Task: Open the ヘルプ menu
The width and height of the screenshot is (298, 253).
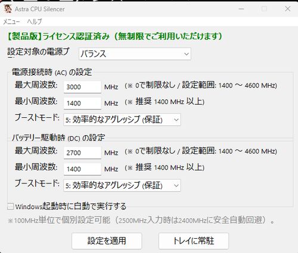Action: tap(35, 21)
